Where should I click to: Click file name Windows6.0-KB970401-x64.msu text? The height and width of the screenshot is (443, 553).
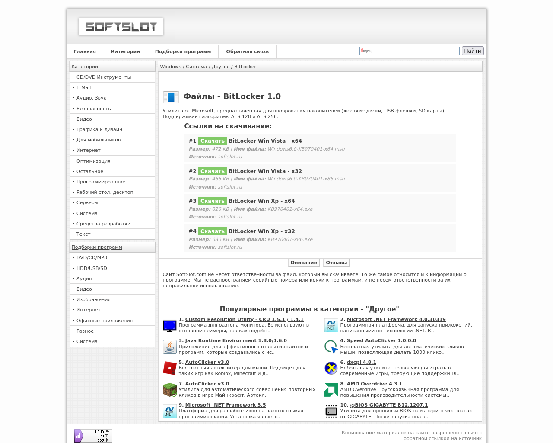pos(306,149)
